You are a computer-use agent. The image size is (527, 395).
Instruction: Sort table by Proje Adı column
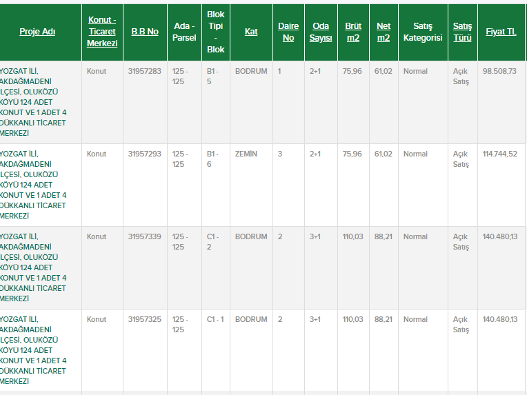click(37, 32)
